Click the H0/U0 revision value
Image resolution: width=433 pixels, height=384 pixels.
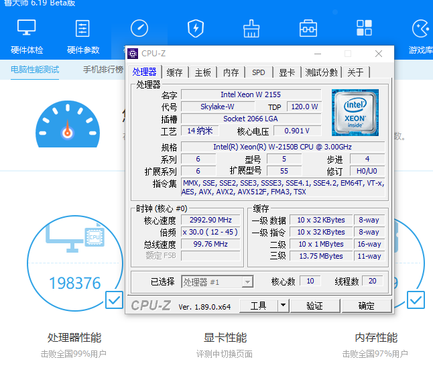tap(367, 171)
